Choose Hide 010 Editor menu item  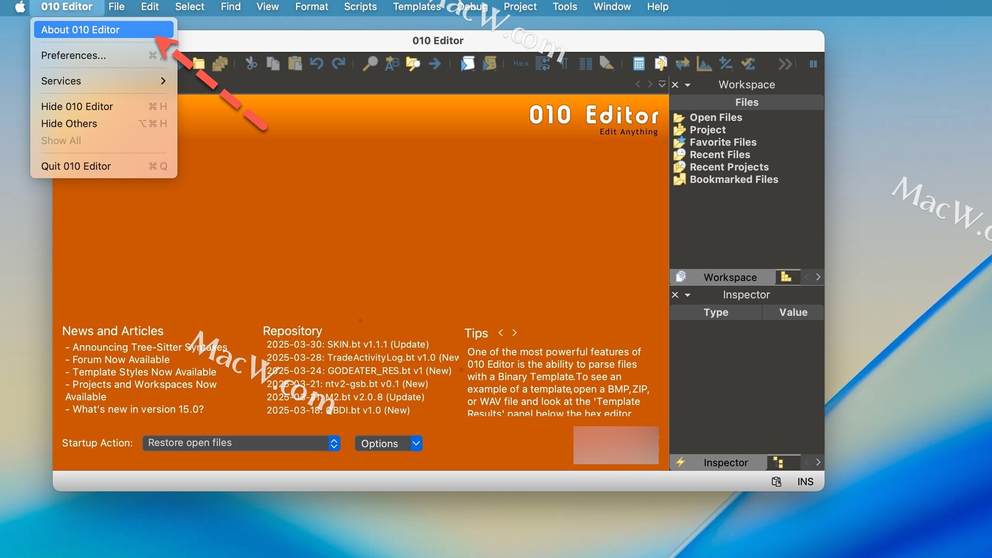[104, 106]
